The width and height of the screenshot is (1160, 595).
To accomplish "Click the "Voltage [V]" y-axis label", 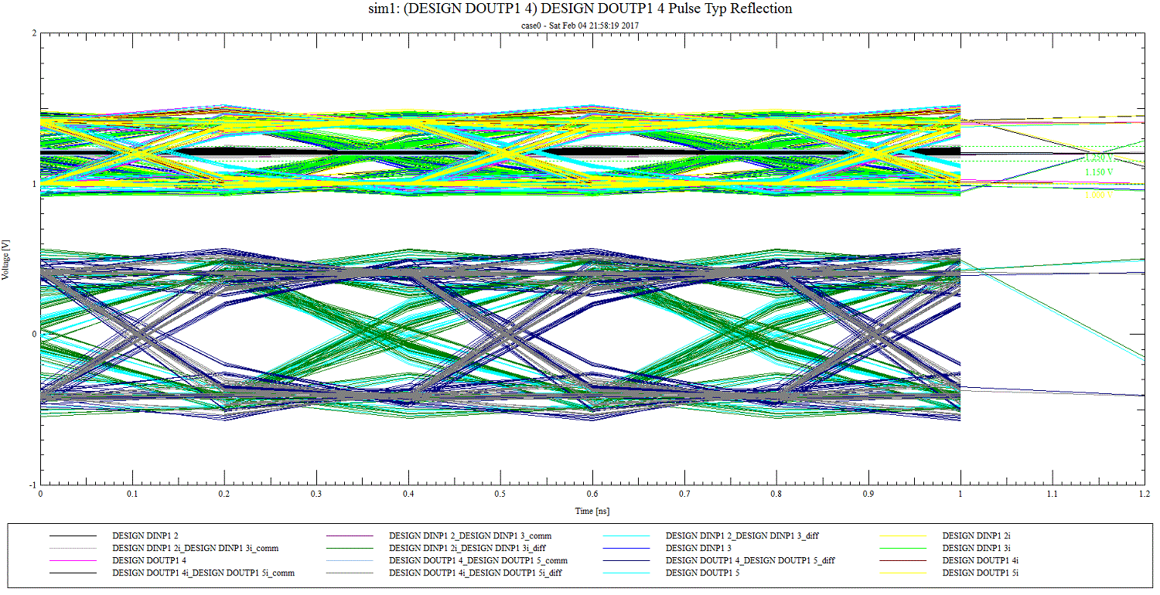I will pos(6,259).
